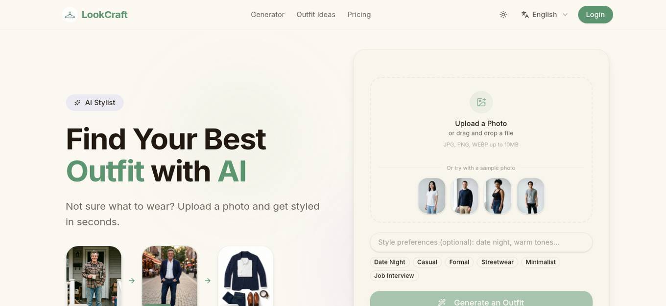The image size is (666, 306).
Task: Open the Pricing link
Action: click(x=359, y=15)
